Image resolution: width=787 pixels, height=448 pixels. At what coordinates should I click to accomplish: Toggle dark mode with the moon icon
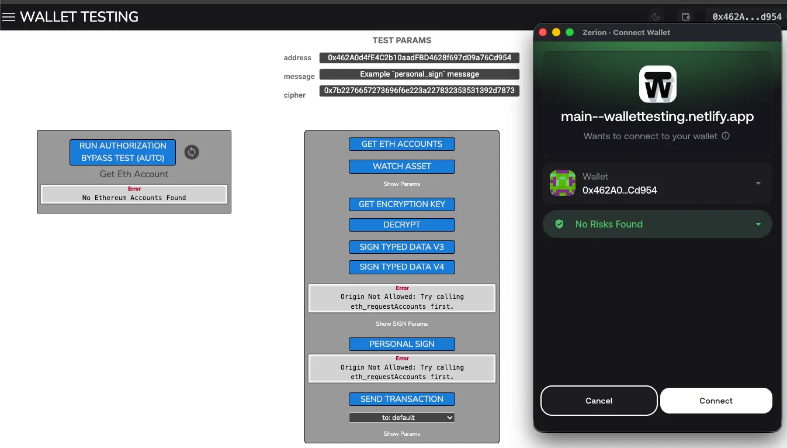[654, 16]
